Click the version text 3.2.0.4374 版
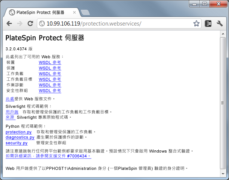Viewport: 229px width, 180px height. pos(19,49)
